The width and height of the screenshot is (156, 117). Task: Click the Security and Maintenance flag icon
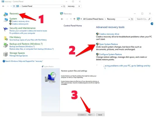6,29
